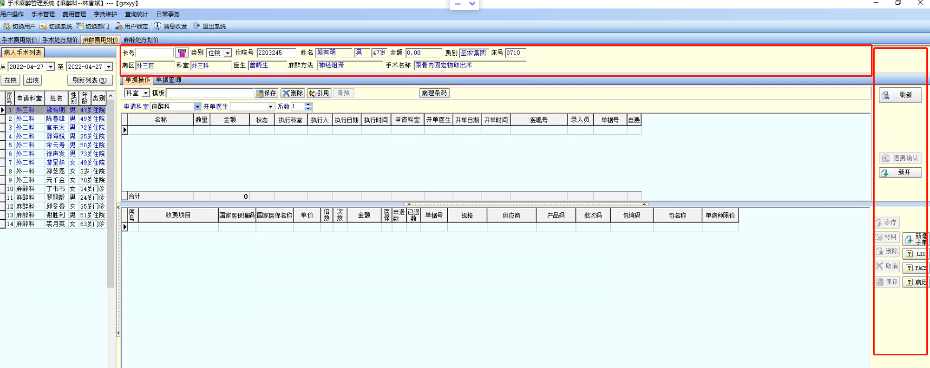Increase the 系数 coefficient spinner

click(x=309, y=105)
